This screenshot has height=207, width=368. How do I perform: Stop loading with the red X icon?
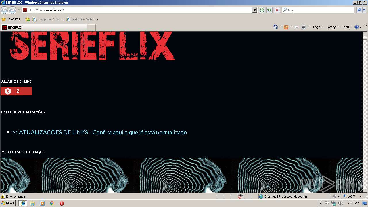point(277,10)
